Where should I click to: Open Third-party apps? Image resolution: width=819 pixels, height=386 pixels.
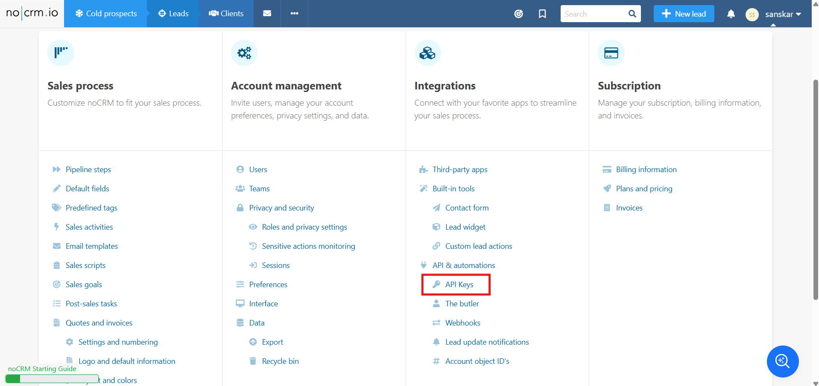(459, 170)
